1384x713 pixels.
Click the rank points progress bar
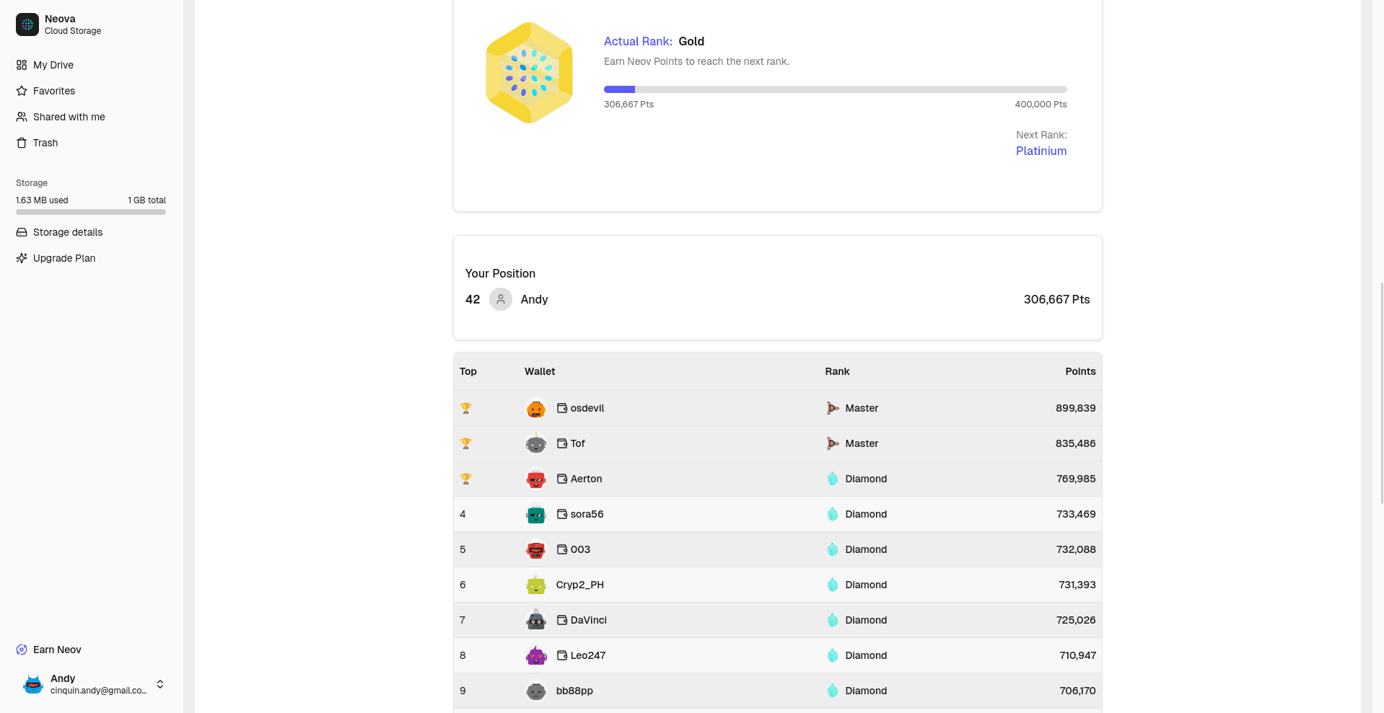tap(835, 89)
